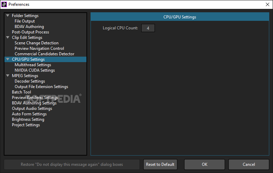
Task: Click the Logical CPU Count field
Action: (x=148, y=28)
